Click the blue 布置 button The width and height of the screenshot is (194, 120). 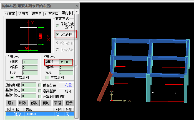pos(68,85)
